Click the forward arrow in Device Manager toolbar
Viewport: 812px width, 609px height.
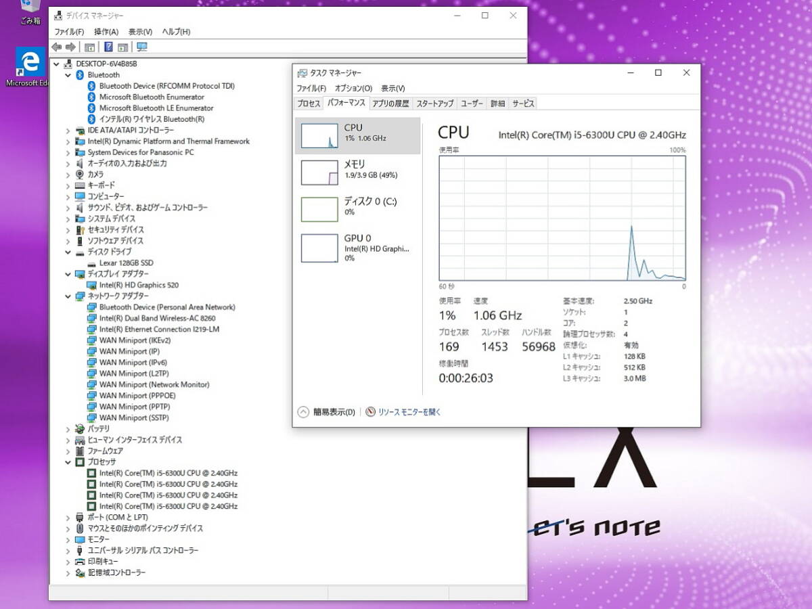coord(70,47)
